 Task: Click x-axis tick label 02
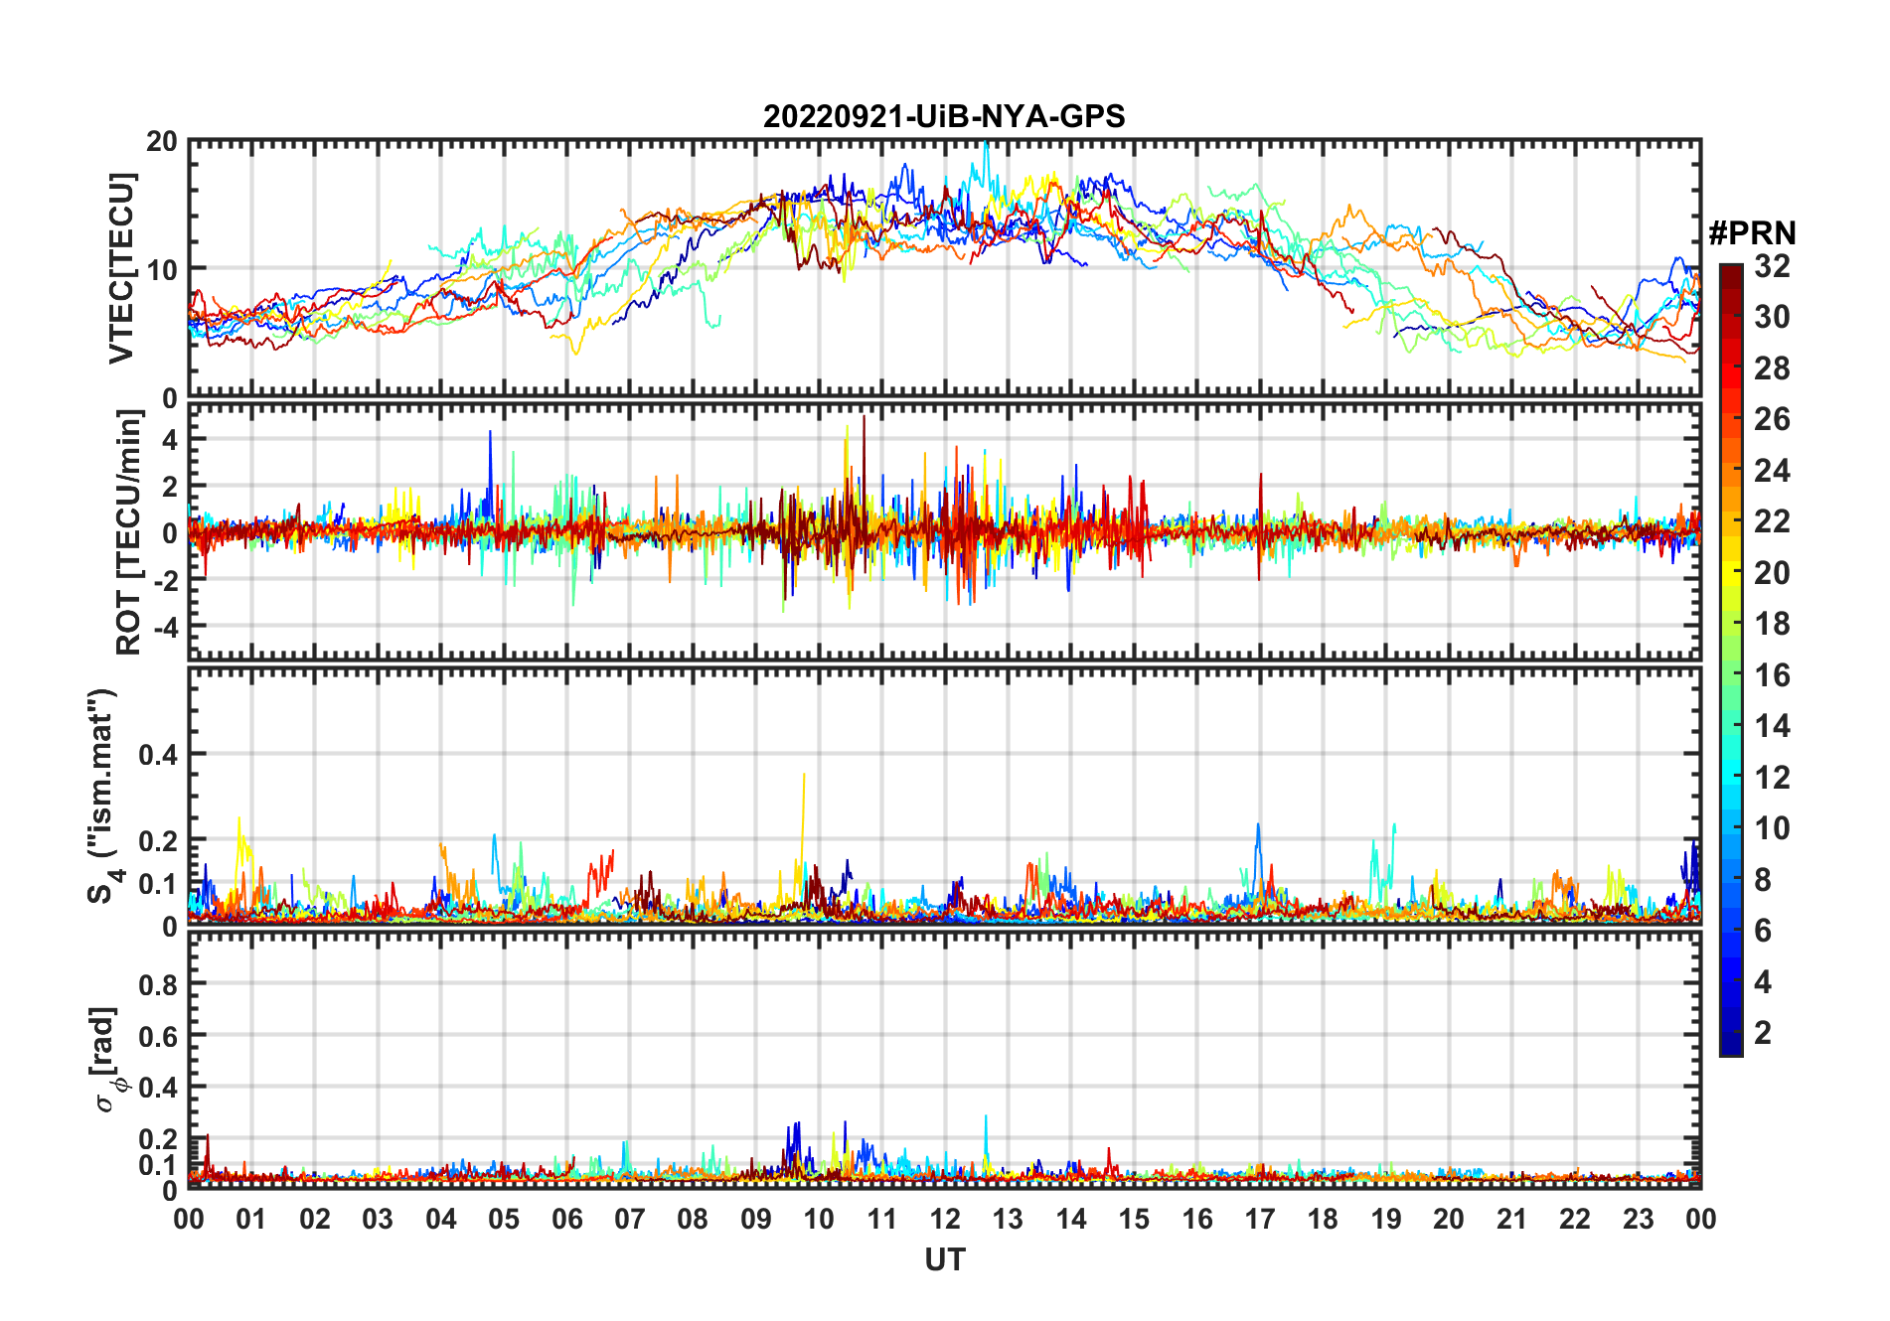point(315,1219)
